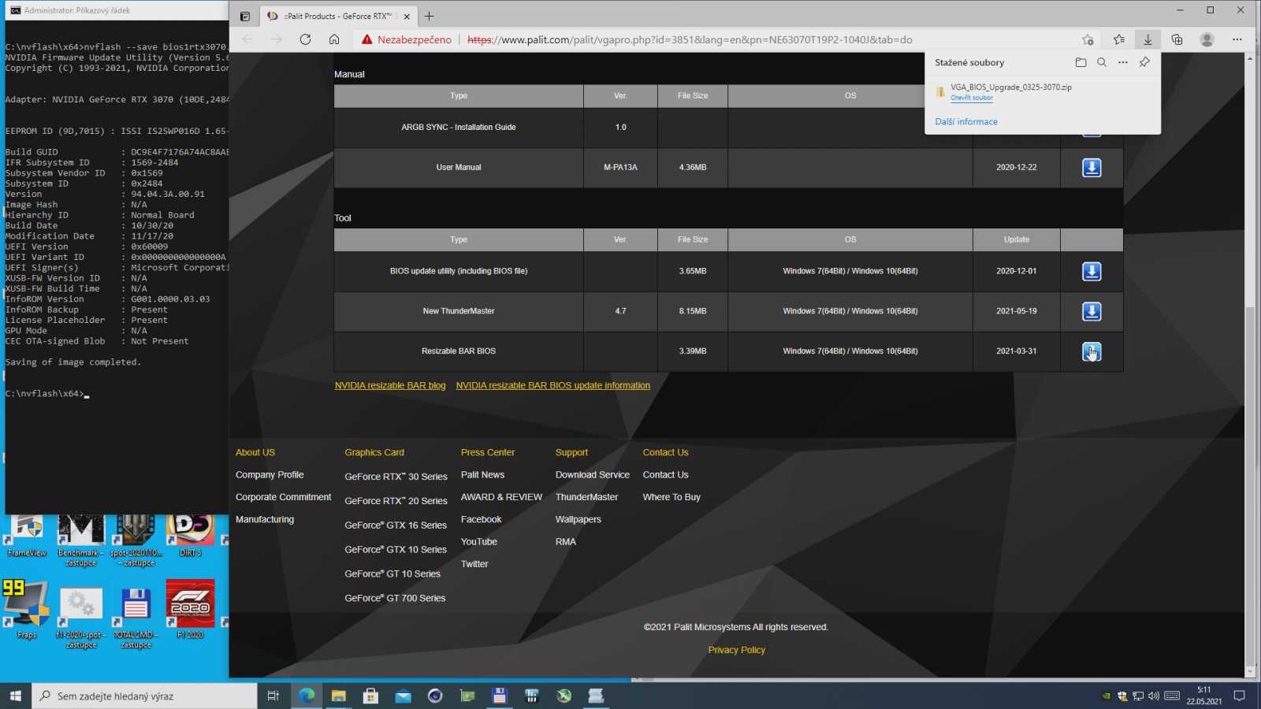Open Download Service footer link

593,475
